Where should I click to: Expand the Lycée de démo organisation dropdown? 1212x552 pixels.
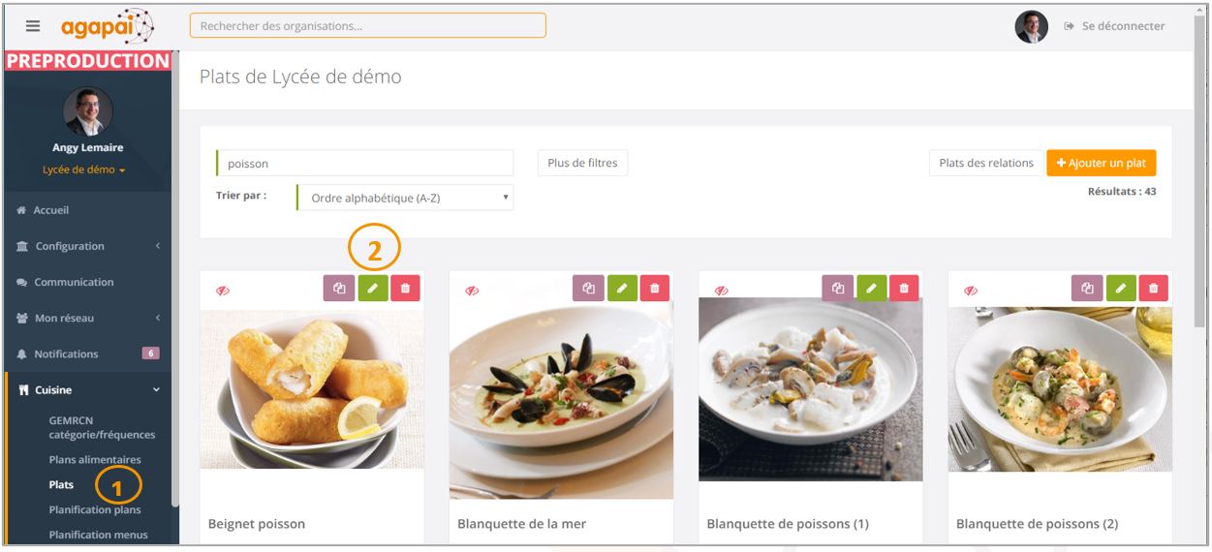pyautogui.click(x=84, y=169)
